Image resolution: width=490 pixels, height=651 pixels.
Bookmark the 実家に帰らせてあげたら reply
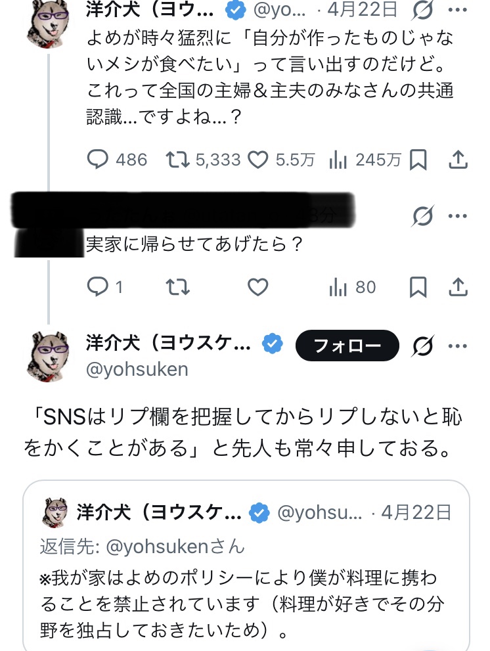[418, 287]
